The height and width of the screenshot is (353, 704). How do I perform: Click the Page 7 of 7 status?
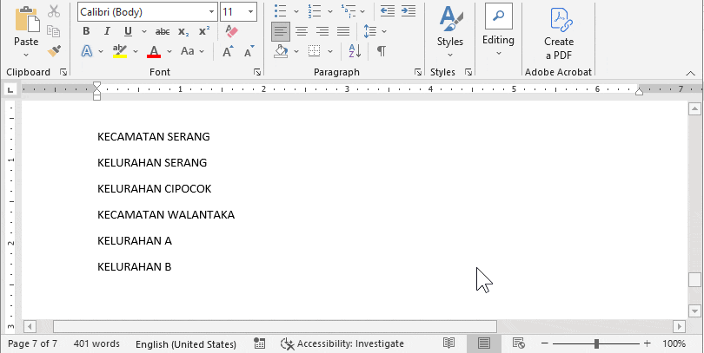[33, 343]
